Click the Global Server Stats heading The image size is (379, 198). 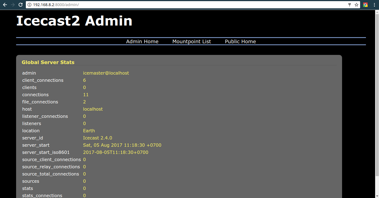[x=48, y=62]
